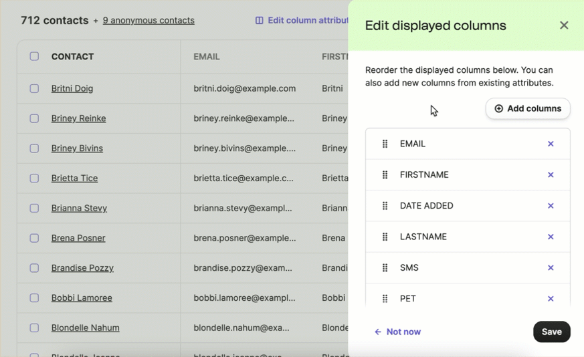Screen dimensions: 584x357
Task: Close the Edit displayed columns panel
Action: pyautogui.click(x=564, y=25)
